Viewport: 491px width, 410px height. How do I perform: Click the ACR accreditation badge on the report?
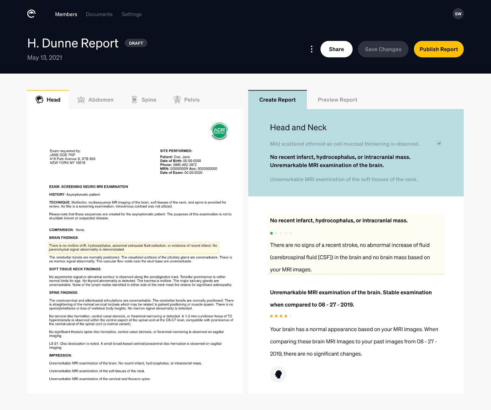pos(219,130)
